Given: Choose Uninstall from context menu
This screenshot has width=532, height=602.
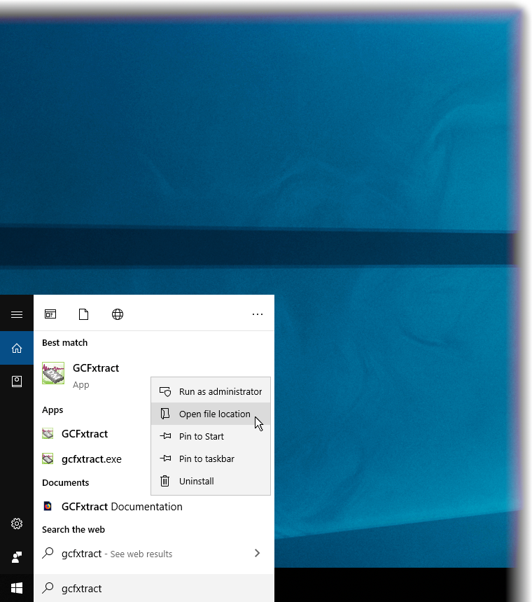Looking at the screenshot, I should (211, 481).
